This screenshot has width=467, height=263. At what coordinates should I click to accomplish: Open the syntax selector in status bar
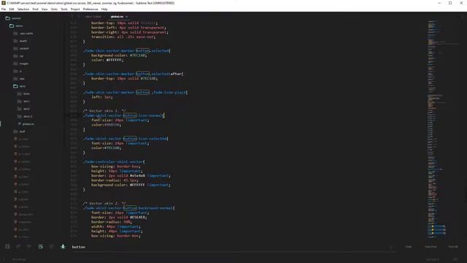coord(455,259)
